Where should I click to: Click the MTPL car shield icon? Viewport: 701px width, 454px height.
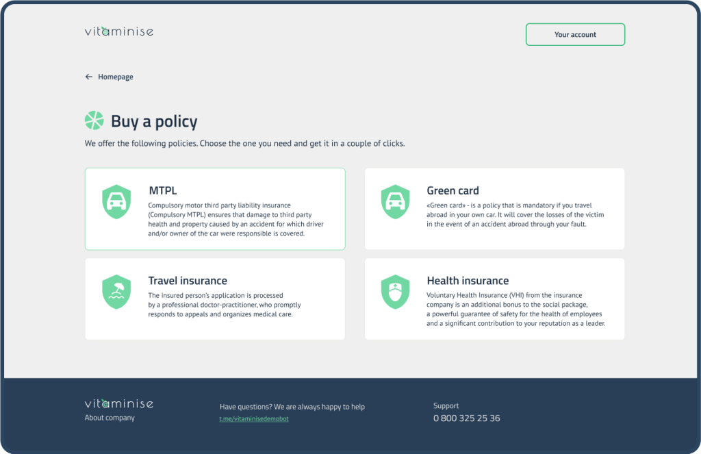click(x=116, y=202)
